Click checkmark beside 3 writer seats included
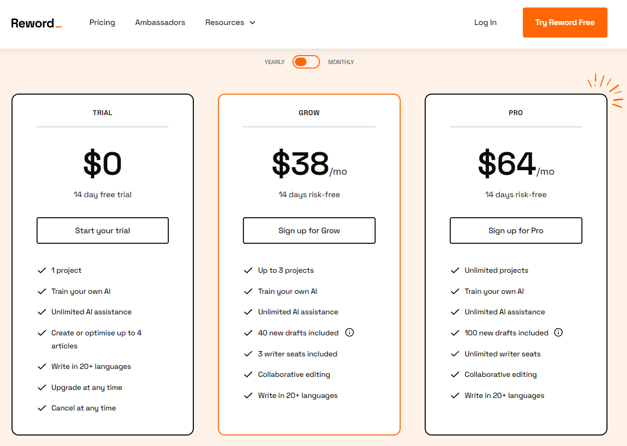The width and height of the screenshot is (627, 446). pyautogui.click(x=248, y=354)
